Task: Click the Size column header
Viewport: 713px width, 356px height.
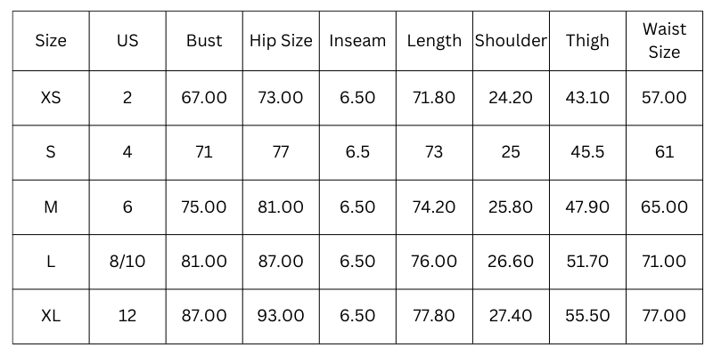Action: click(51, 41)
